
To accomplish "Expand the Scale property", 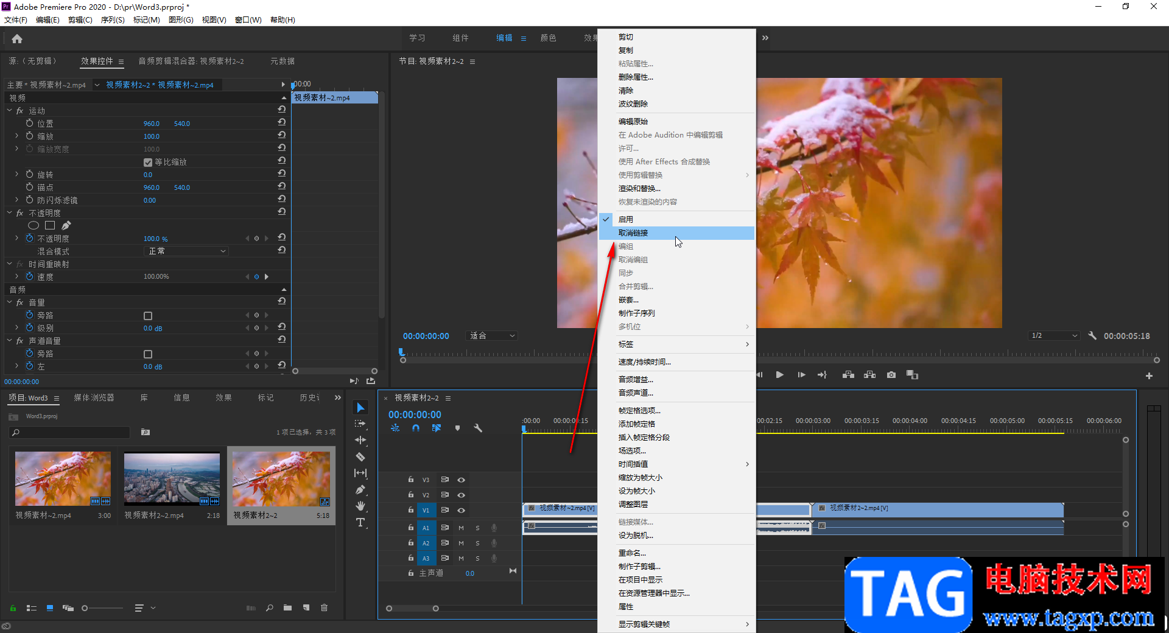I will pos(17,136).
